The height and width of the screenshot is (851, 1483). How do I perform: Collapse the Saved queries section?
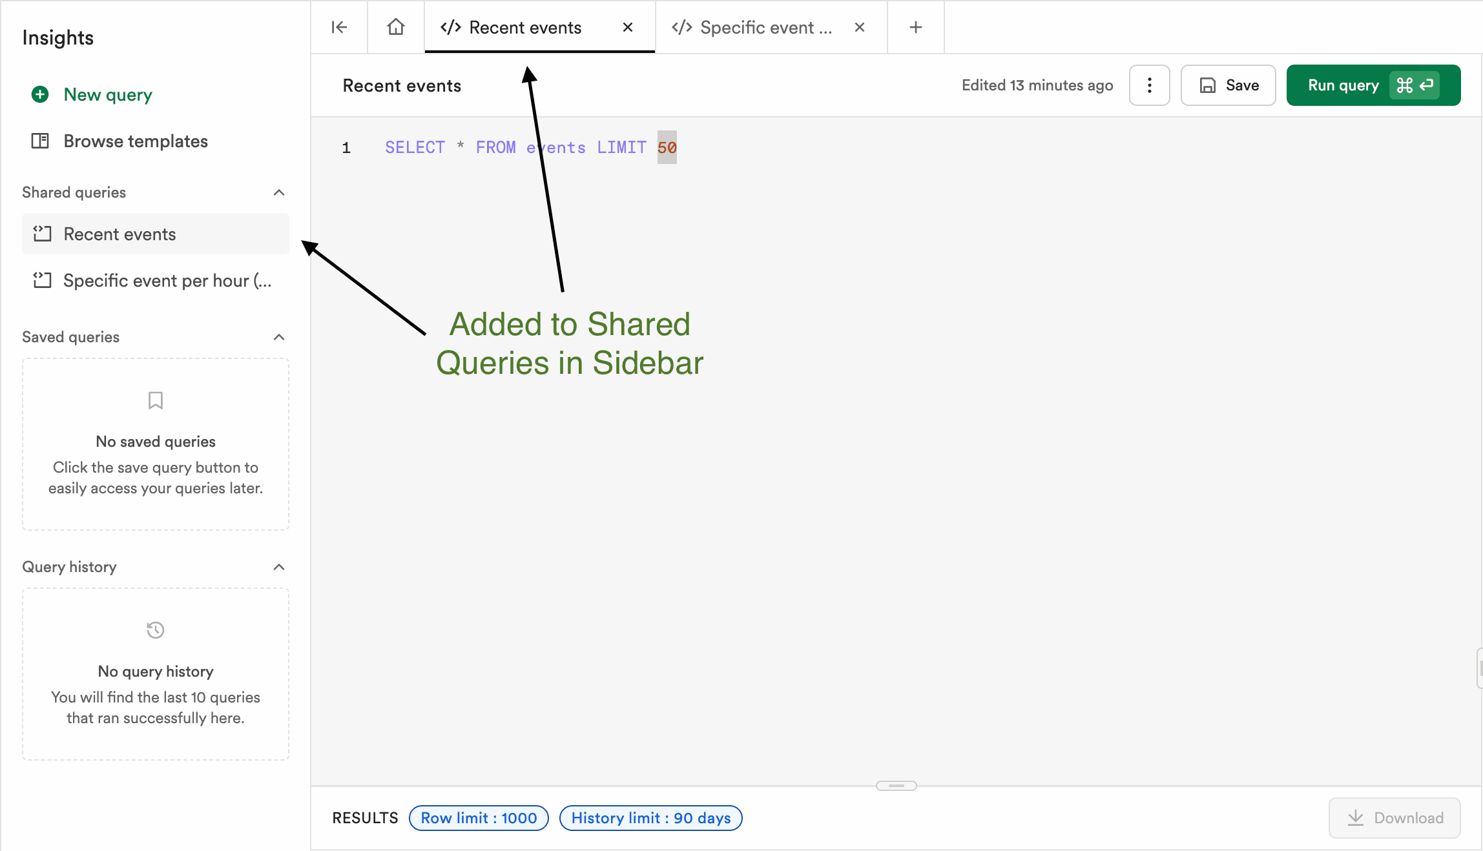click(278, 336)
